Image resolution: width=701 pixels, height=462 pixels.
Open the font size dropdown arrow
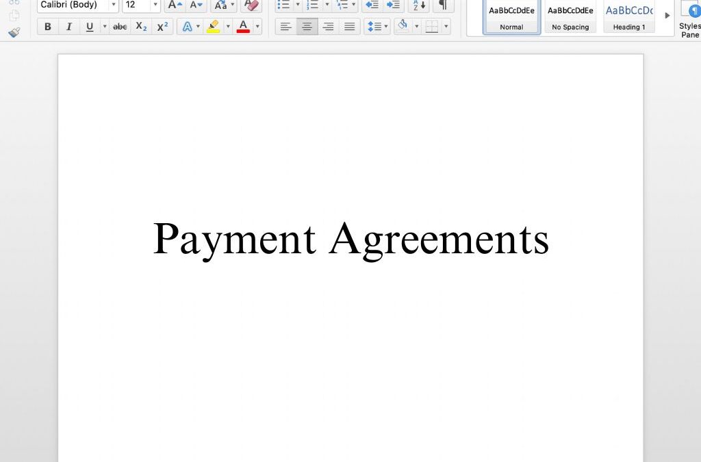click(x=155, y=5)
